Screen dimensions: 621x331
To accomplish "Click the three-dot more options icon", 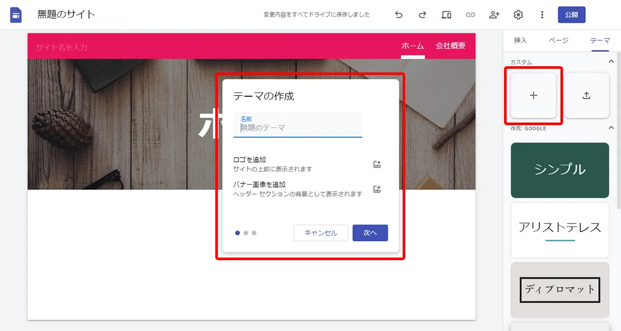I will [x=542, y=14].
